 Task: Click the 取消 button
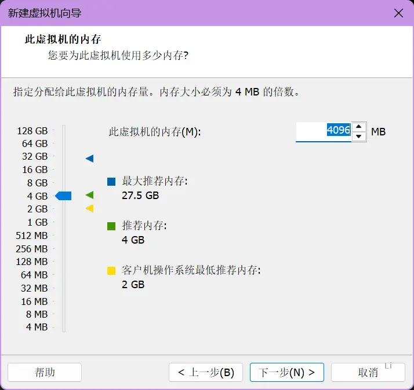(x=368, y=372)
